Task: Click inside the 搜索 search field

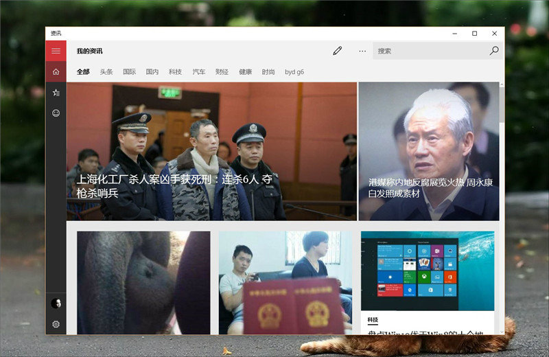Action: tap(429, 51)
